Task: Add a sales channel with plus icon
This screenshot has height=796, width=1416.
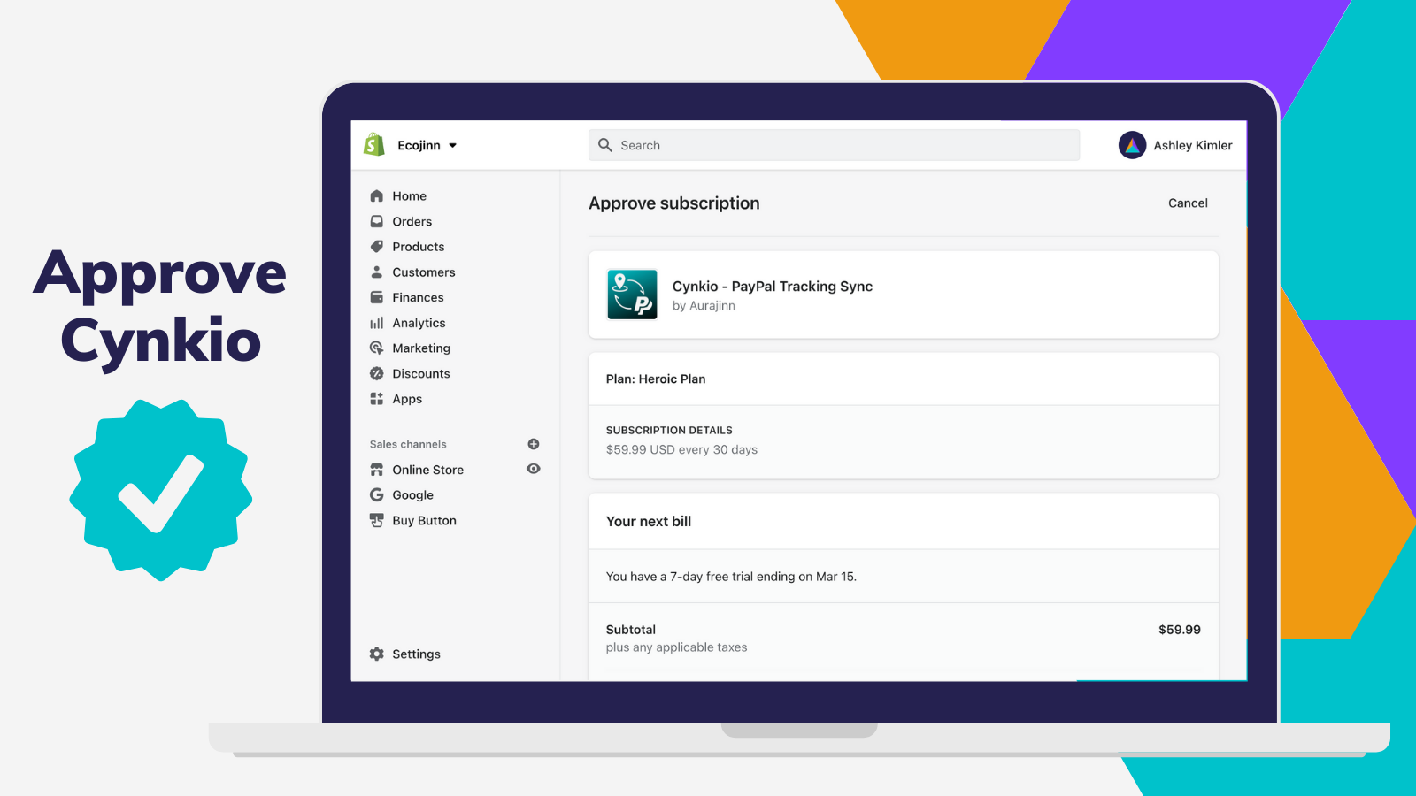Action: (x=534, y=444)
